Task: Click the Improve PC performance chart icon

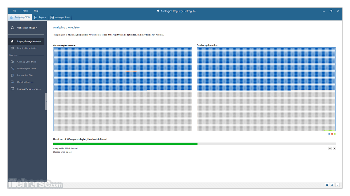Action: tap(12, 89)
